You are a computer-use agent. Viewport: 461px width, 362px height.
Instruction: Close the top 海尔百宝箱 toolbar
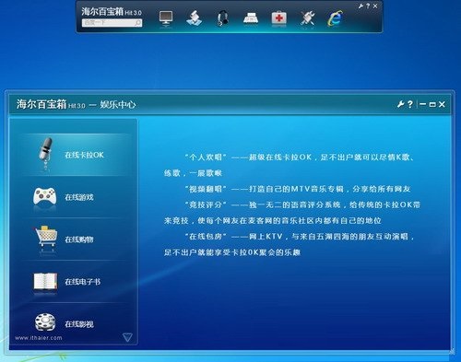tap(375, 6)
